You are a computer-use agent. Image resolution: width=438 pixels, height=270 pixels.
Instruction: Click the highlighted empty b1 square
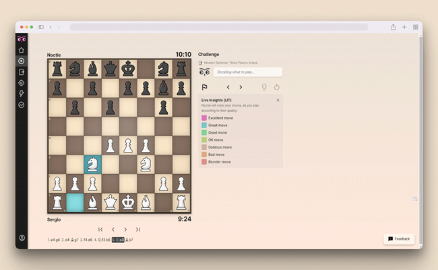pyautogui.click(x=75, y=202)
